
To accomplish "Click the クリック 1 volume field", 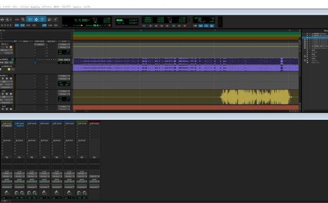I will pos(64,51).
